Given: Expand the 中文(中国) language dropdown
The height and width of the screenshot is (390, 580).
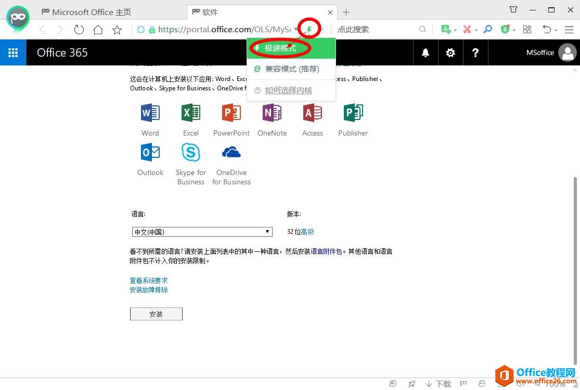Looking at the screenshot, I should click(x=202, y=232).
